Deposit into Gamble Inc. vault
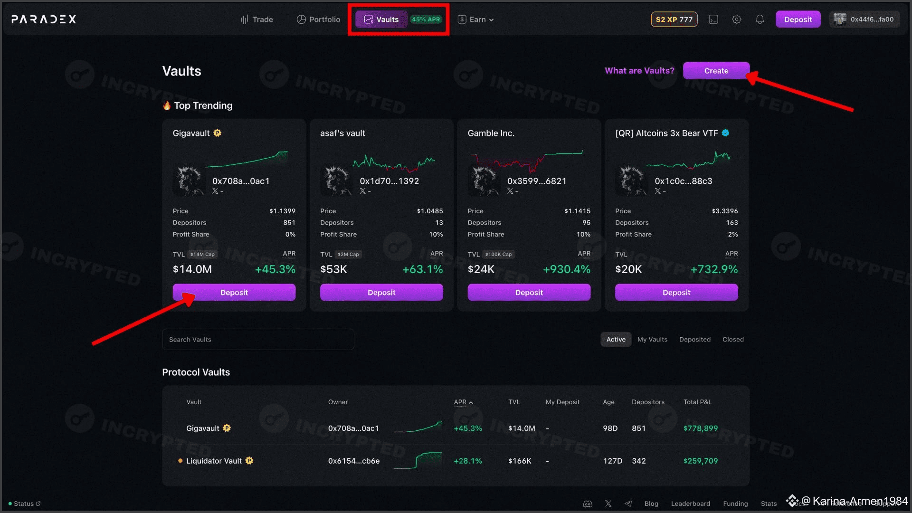 tap(529, 293)
